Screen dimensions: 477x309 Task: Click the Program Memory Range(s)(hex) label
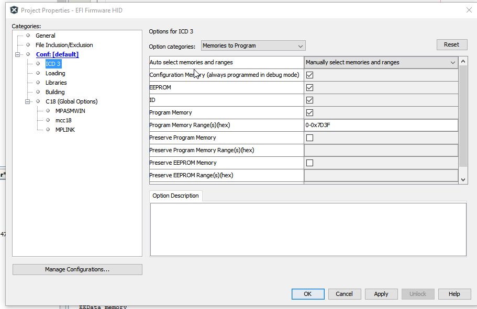click(x=190, y=125)
